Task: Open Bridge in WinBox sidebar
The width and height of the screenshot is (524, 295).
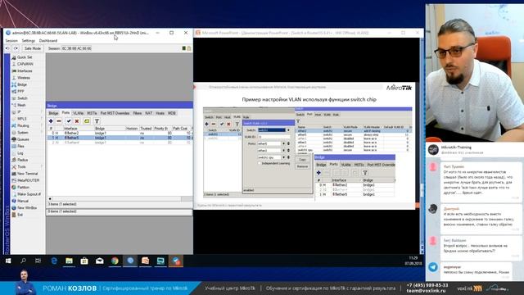Action: (22, 84)
